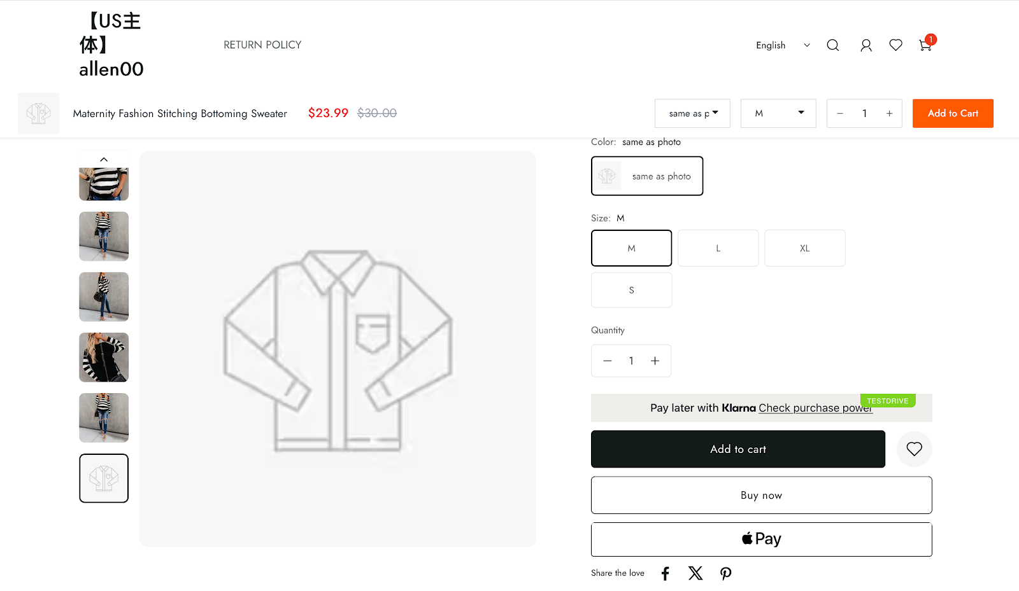Image resolution: width=1019 pixels, height=591 pixels.
Task: Open the sticky bar size M dropdown
Action: [x=778, y=113]
